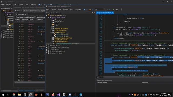Viewport: 173px width, 97px height.
Task: Click the Значение column header in locals panel
Action: pos(145,82)
